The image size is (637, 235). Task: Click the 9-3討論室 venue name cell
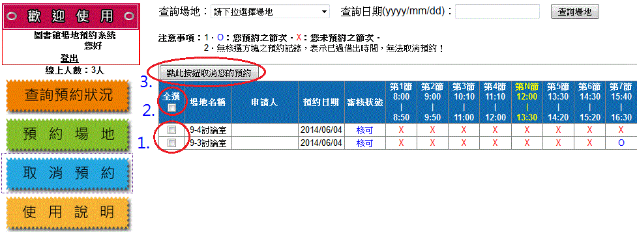click(208, 143)
